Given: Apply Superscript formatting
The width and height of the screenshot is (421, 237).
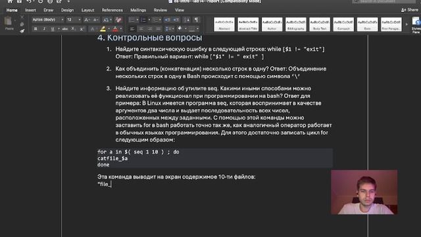Looking at the screenshot, I should (x=82, y=29).
